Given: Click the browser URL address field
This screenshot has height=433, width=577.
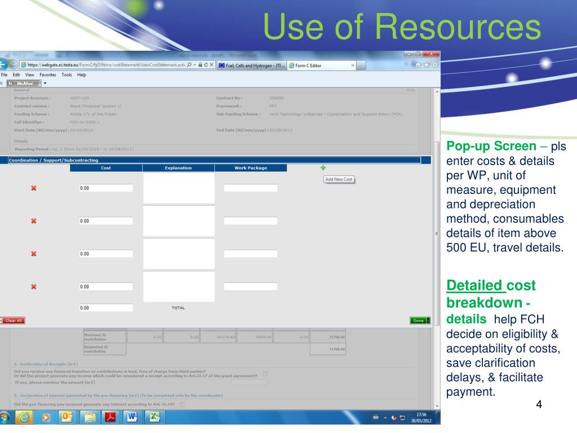Looking at the screenshot, I should point(106,65).
